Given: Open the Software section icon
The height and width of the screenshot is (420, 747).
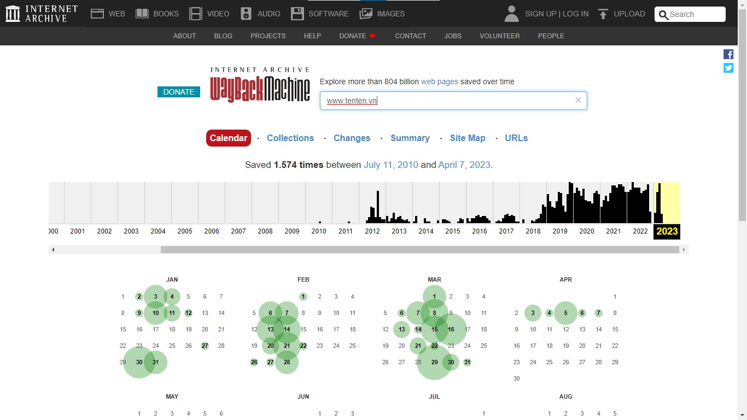Looking at the screenshot, I should click(297, 14).
